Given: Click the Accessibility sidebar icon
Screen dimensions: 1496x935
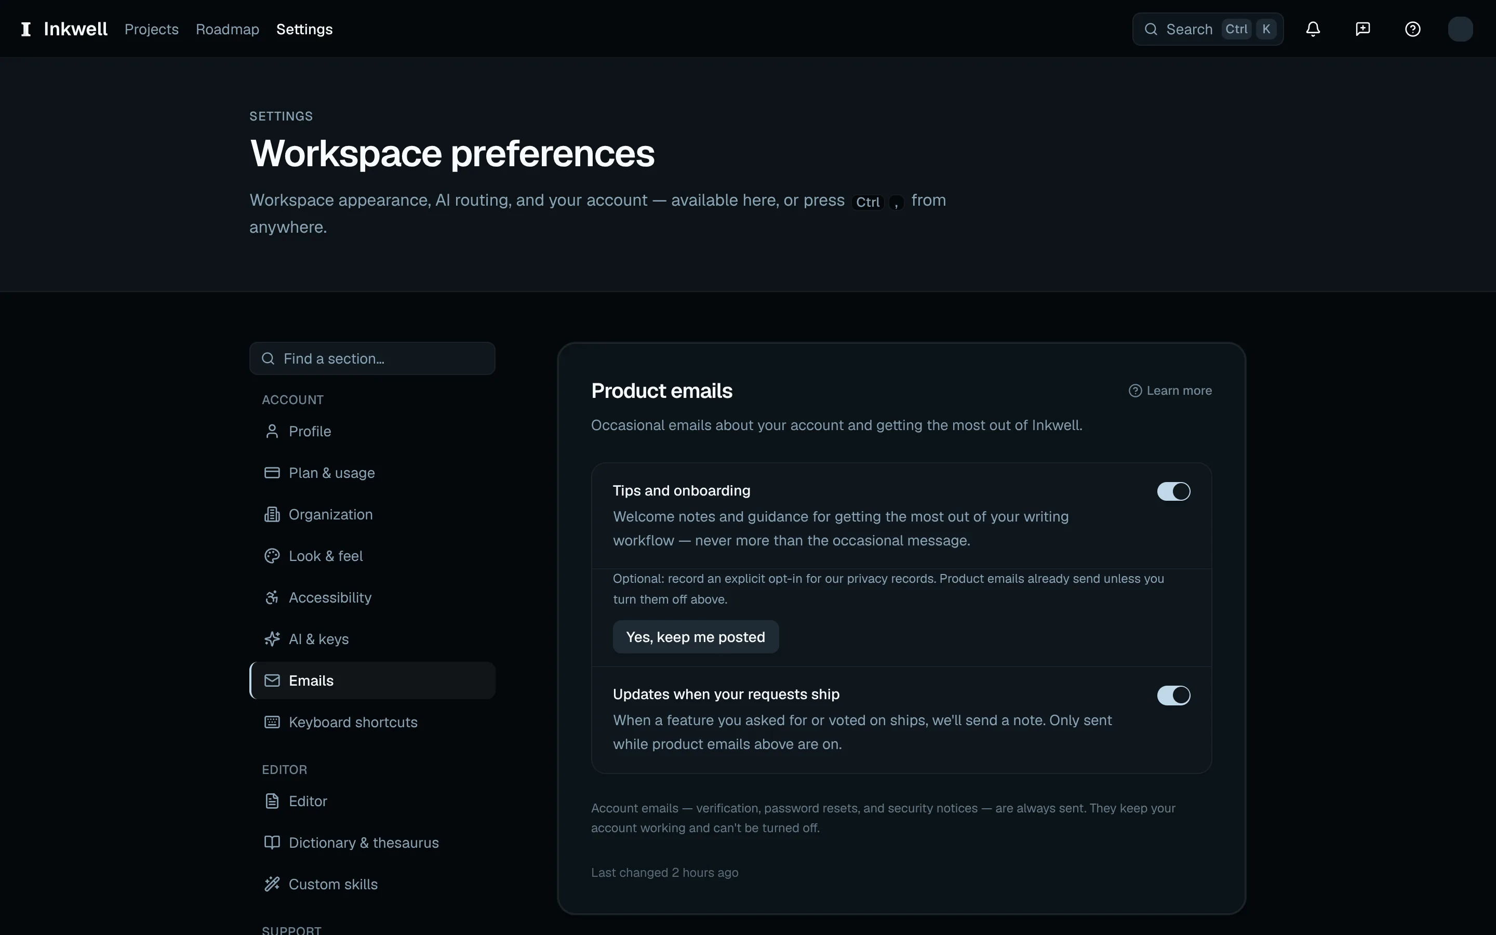Looking at the screenshot, I should click(x=272, y=597).
